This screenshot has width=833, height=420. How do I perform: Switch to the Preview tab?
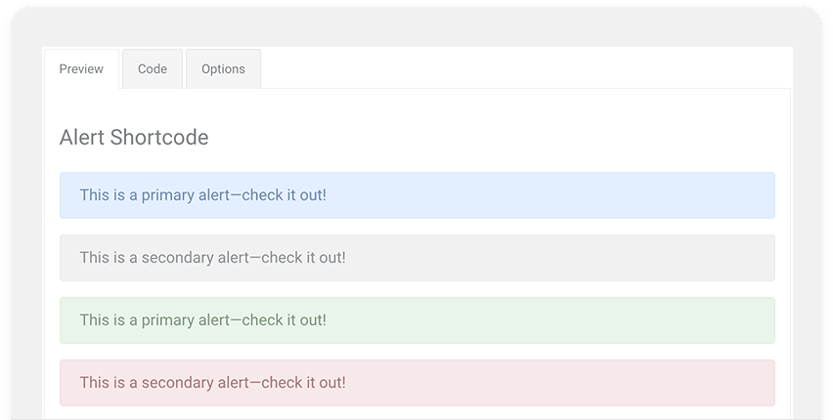81,69
